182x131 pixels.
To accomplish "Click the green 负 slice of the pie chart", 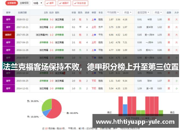I will tap(47, 105).
